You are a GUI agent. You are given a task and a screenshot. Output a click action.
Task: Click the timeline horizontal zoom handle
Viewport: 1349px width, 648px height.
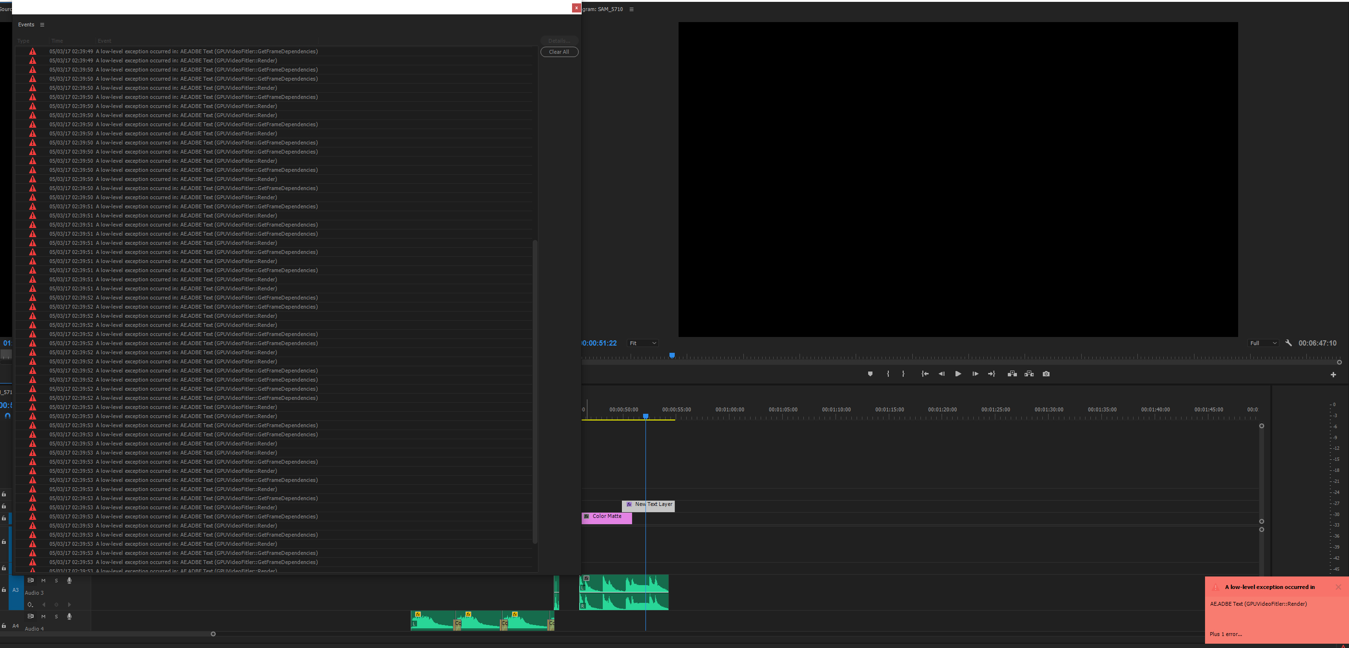(213, 634)
